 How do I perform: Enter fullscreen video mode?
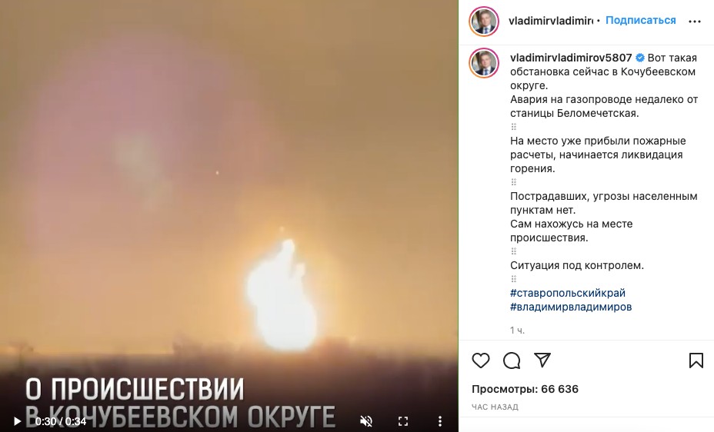click(403, 421)
